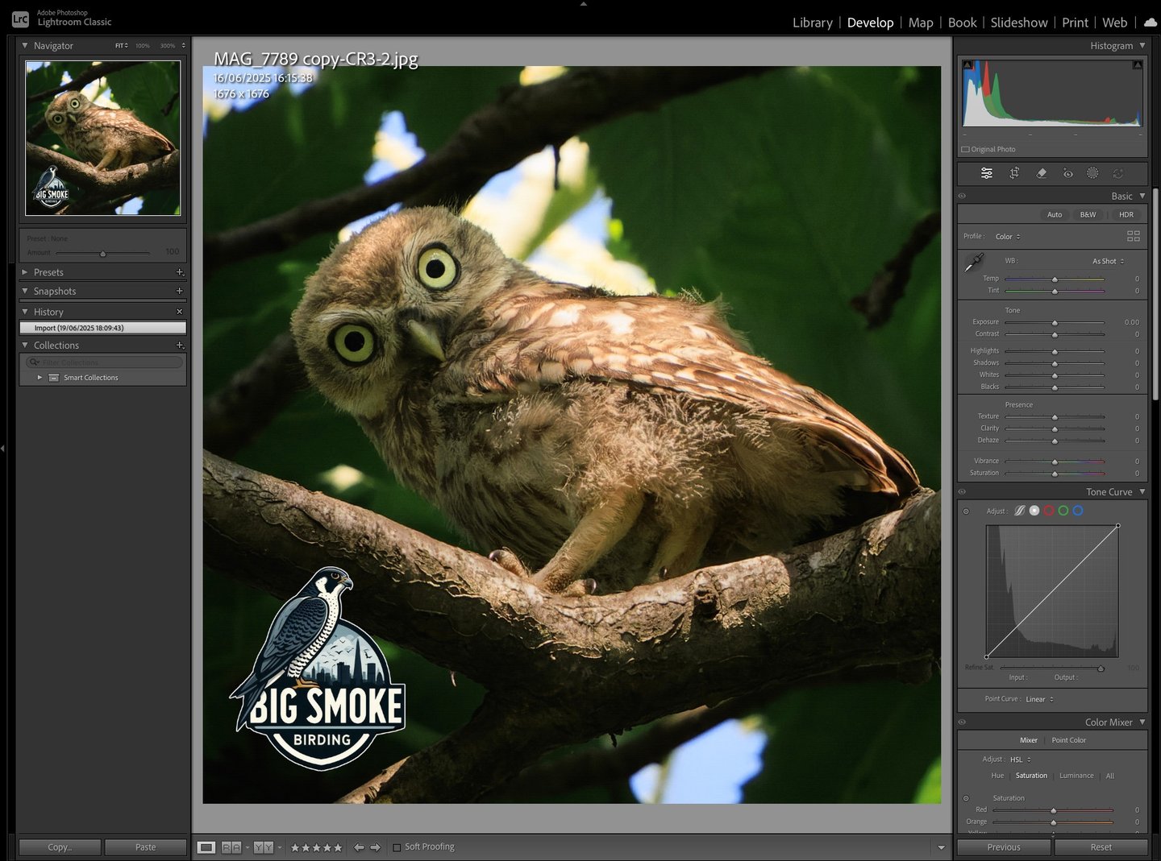Create a new snapshot with plus icon
Screen dimensions: 1161x861
coord(180,291)
